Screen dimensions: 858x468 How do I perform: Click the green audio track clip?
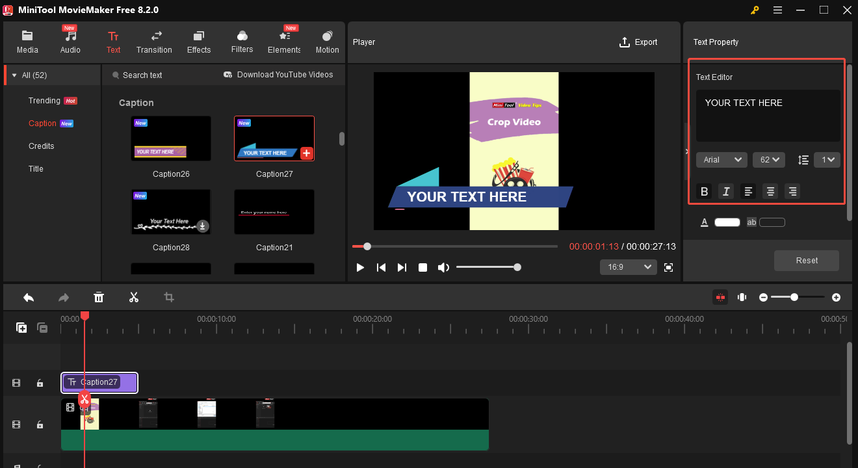(275, 440)
